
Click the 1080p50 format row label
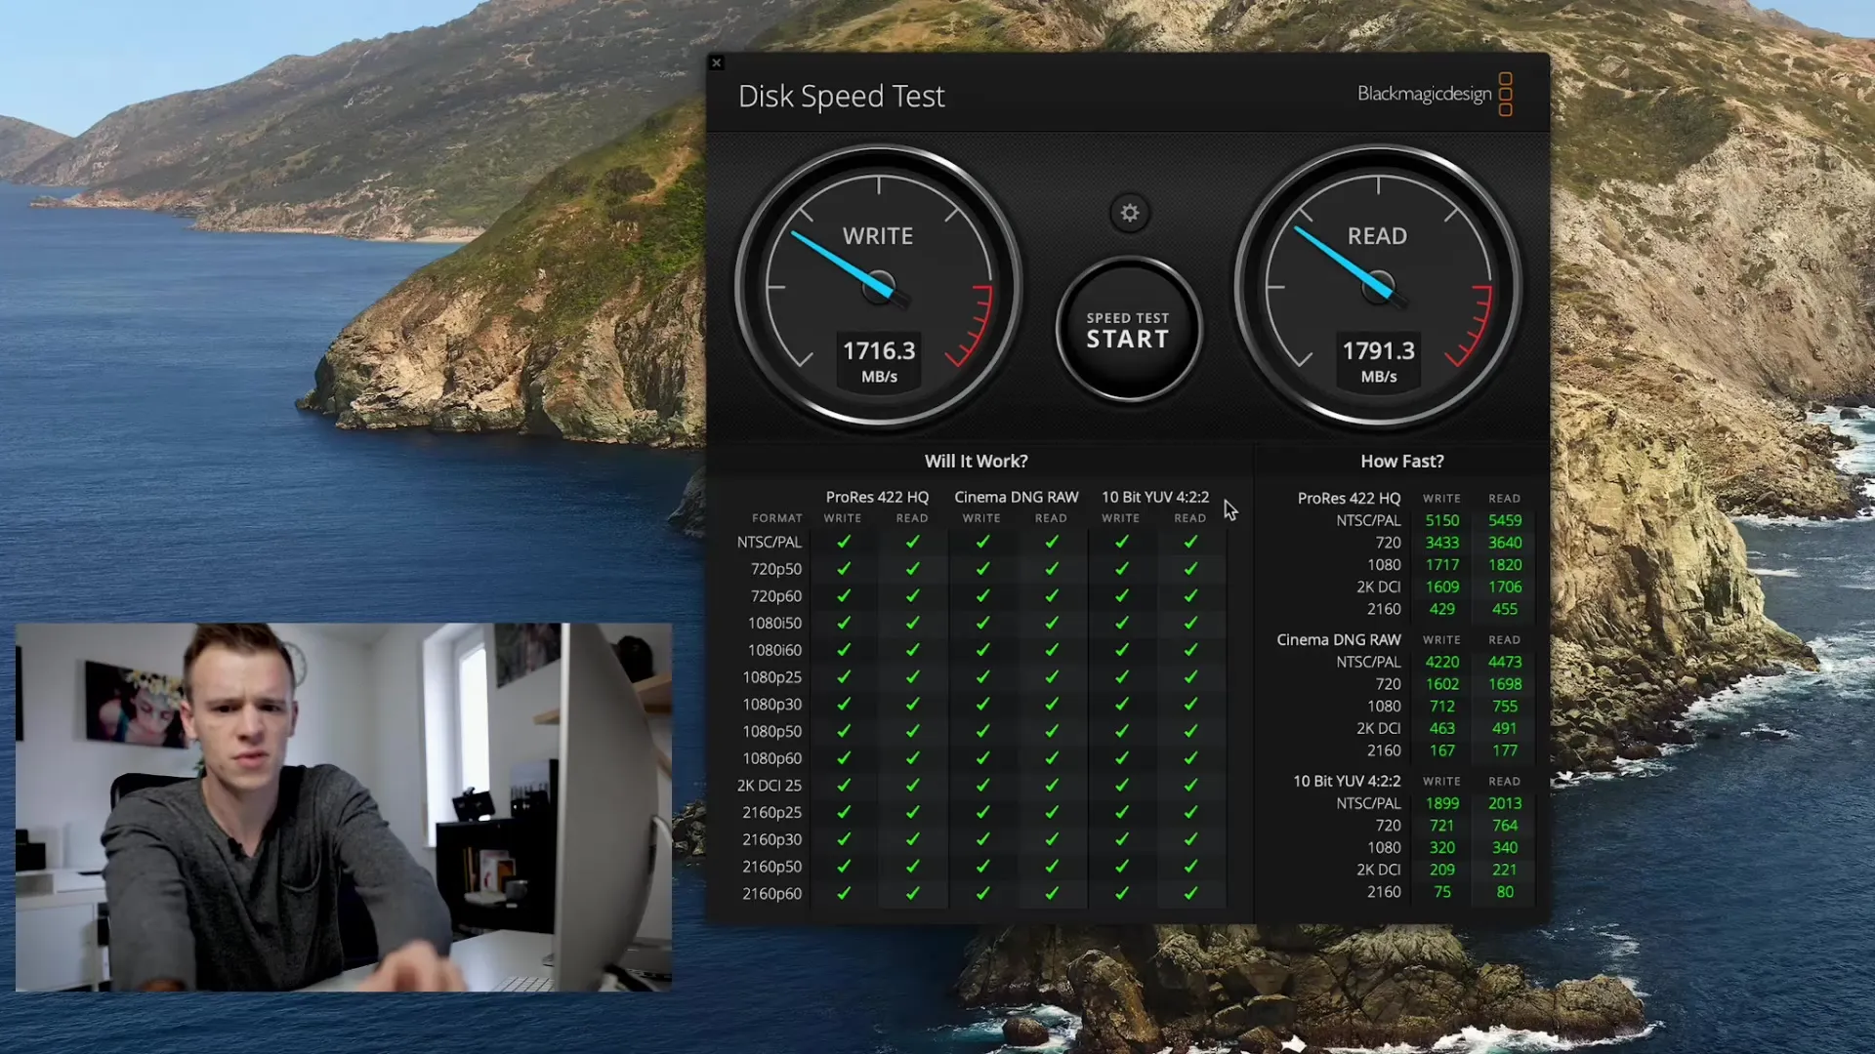(771, 731)
